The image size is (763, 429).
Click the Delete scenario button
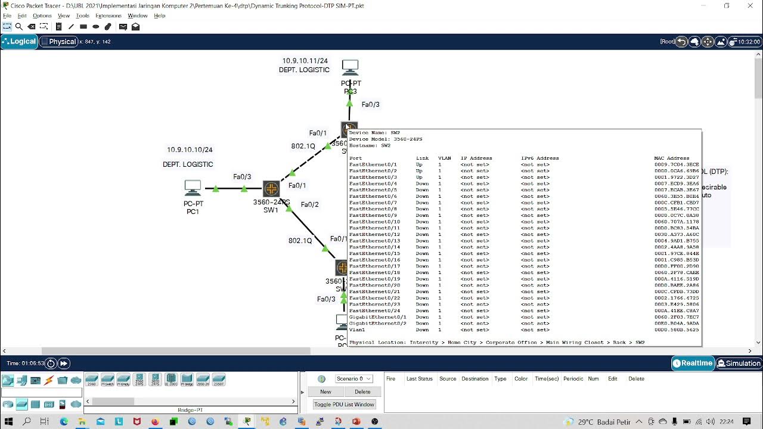tap(362, 392)
